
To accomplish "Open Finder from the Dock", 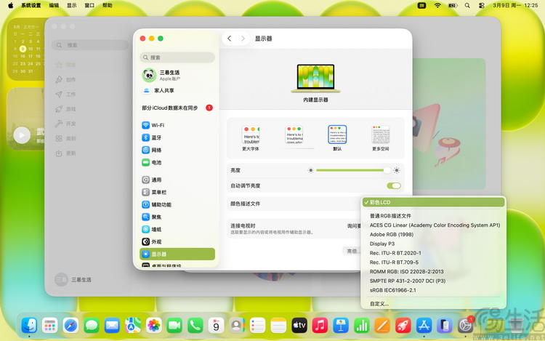I will 29,326.
